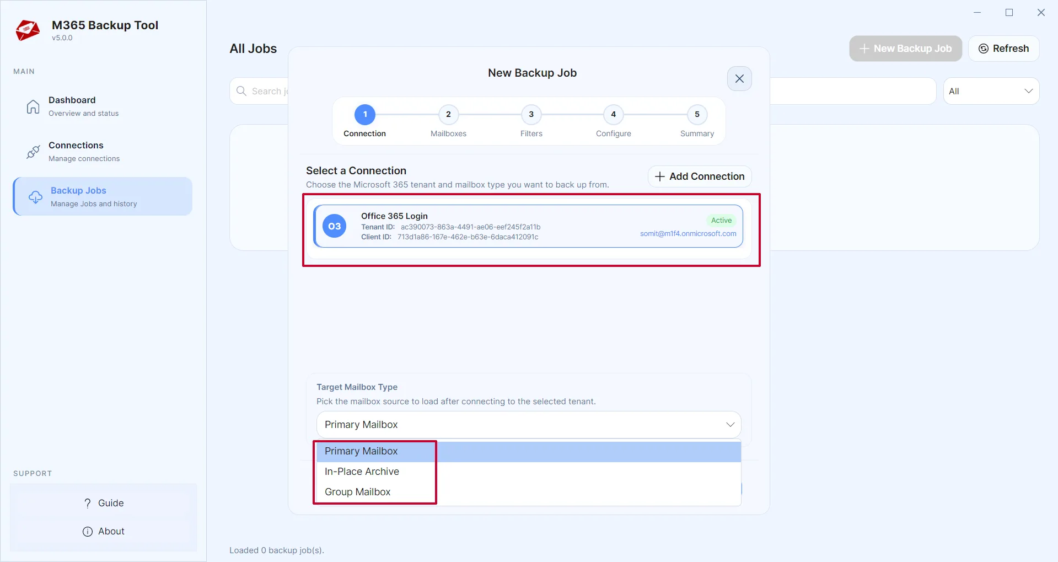Click the About info icon
Viewport: 1058px width, 562px height.
click(88, 531)
